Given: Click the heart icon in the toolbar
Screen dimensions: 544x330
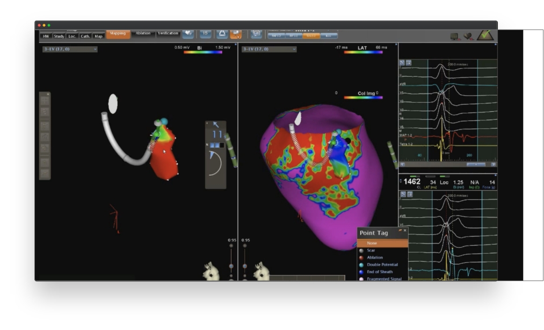Looking at the screenshot, I should 188,34.
